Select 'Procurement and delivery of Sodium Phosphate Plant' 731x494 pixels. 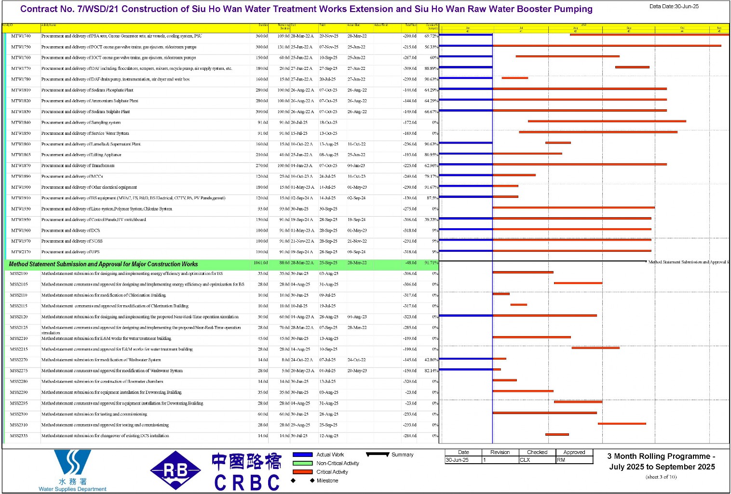(x=87, y=90)
